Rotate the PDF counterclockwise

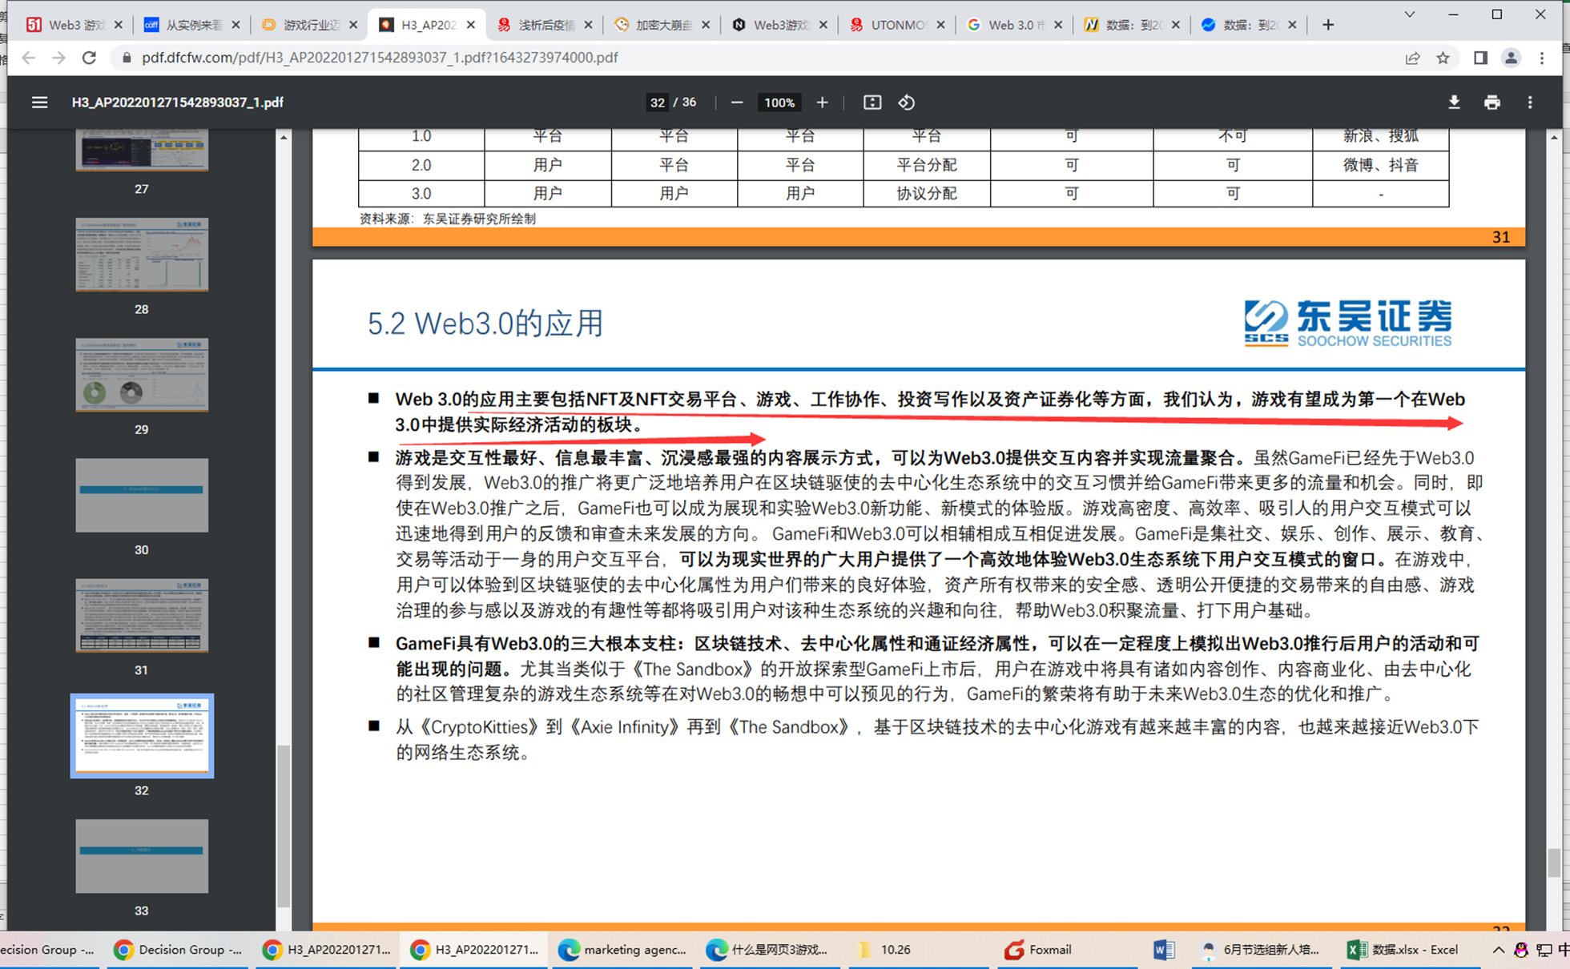coord(907,103)
